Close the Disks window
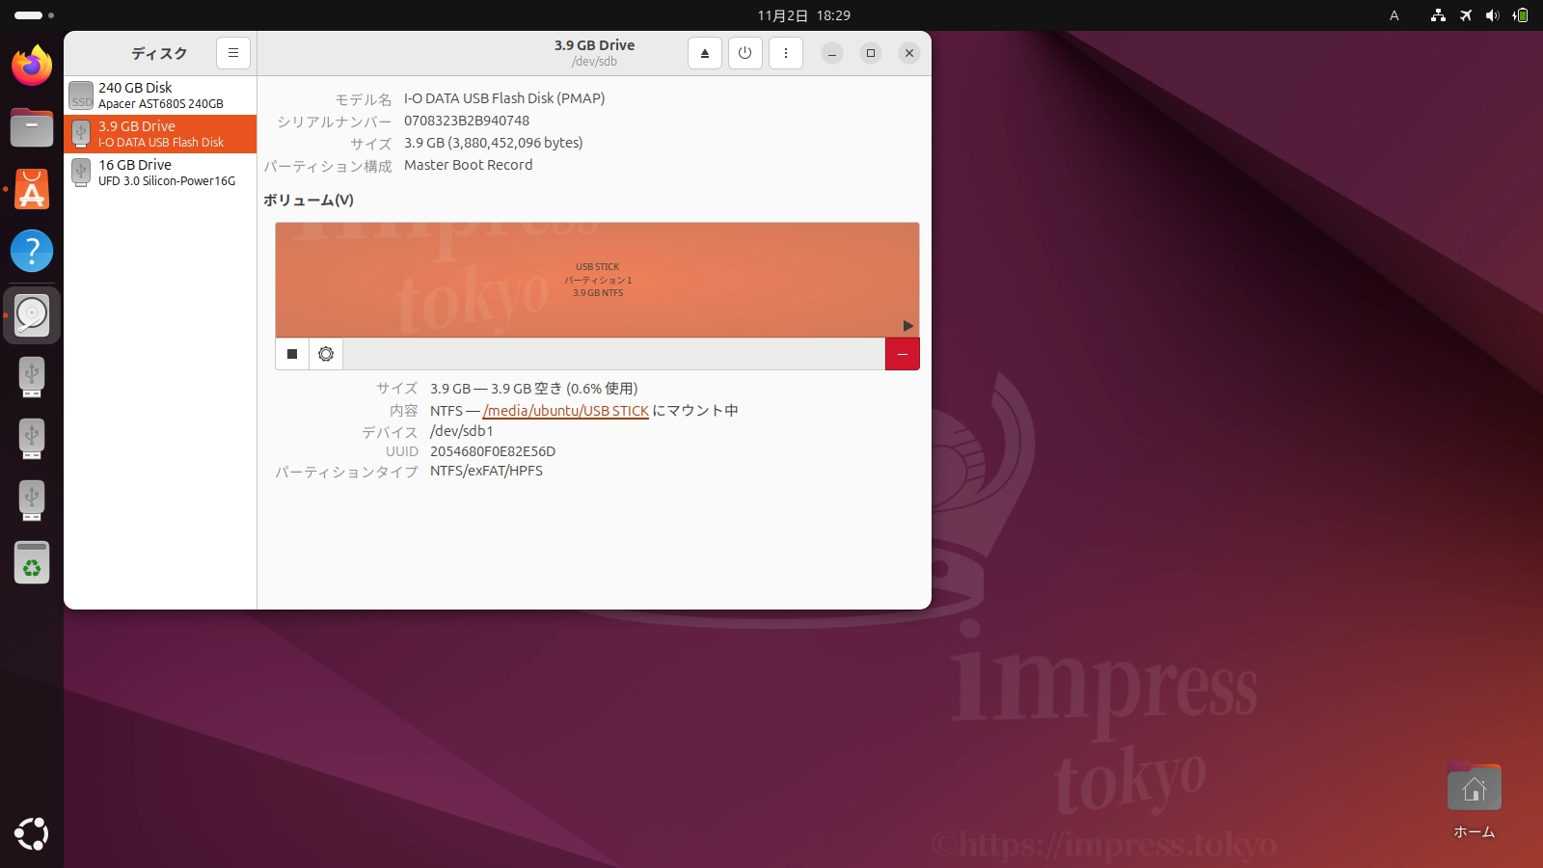1543x868 pixels. tap(909, 53)
